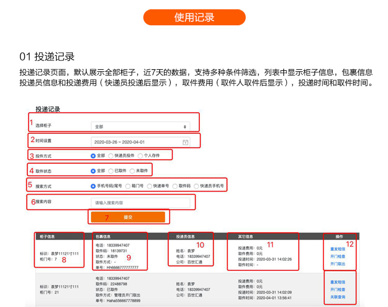Select the 包裹信息 column header
Image resolution: width=388 pixels, height=307 pixels.
[103, 237]
